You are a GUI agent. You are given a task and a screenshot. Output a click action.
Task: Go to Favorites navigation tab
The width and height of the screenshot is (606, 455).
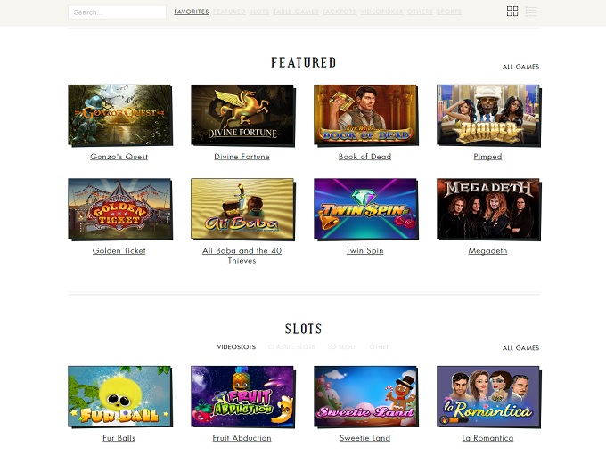pos(192,12)
